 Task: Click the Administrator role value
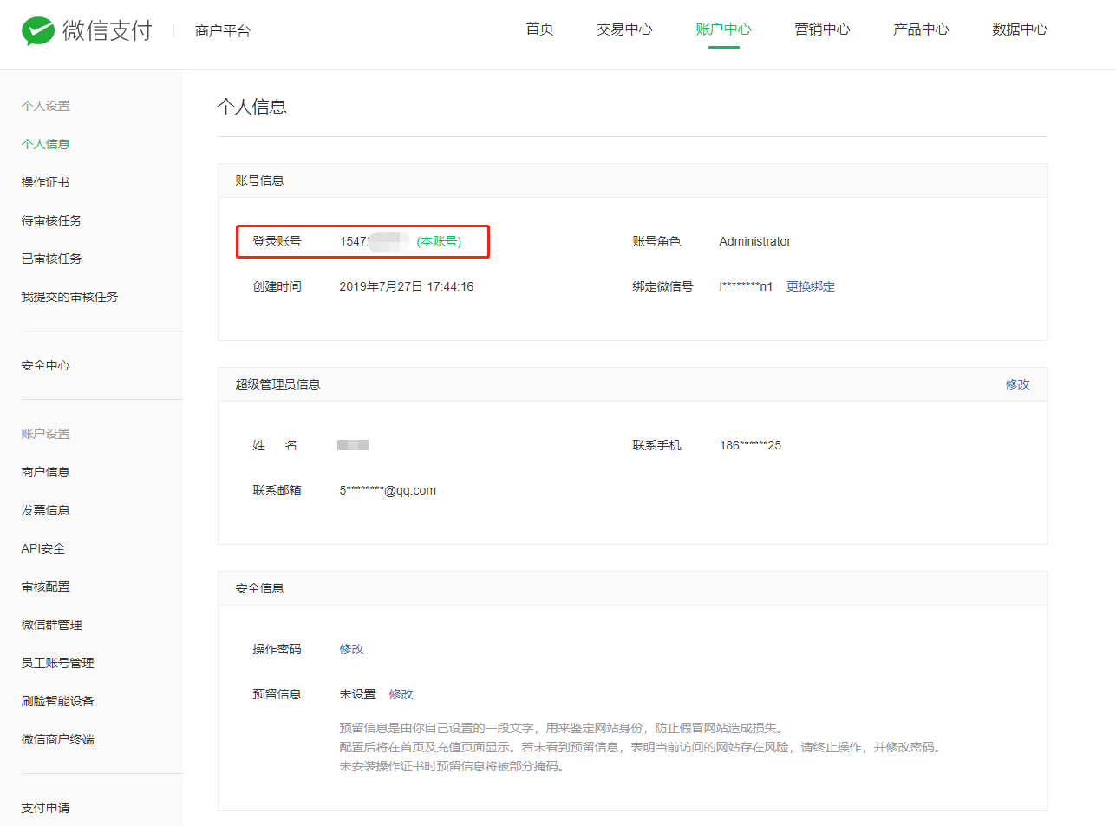755,241
